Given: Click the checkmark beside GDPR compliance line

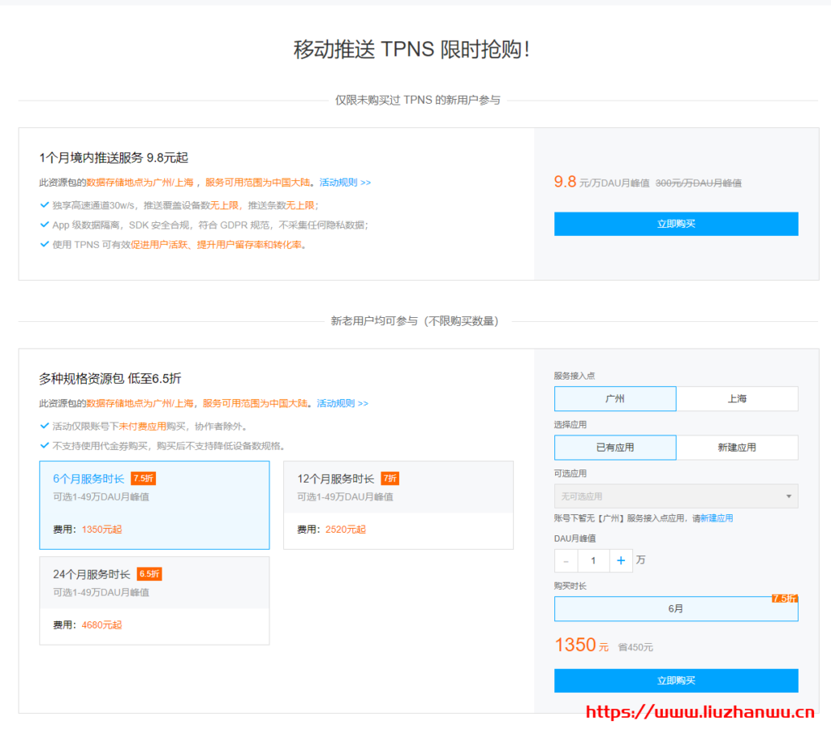Looking at the screenshot, I should (45, 224).
